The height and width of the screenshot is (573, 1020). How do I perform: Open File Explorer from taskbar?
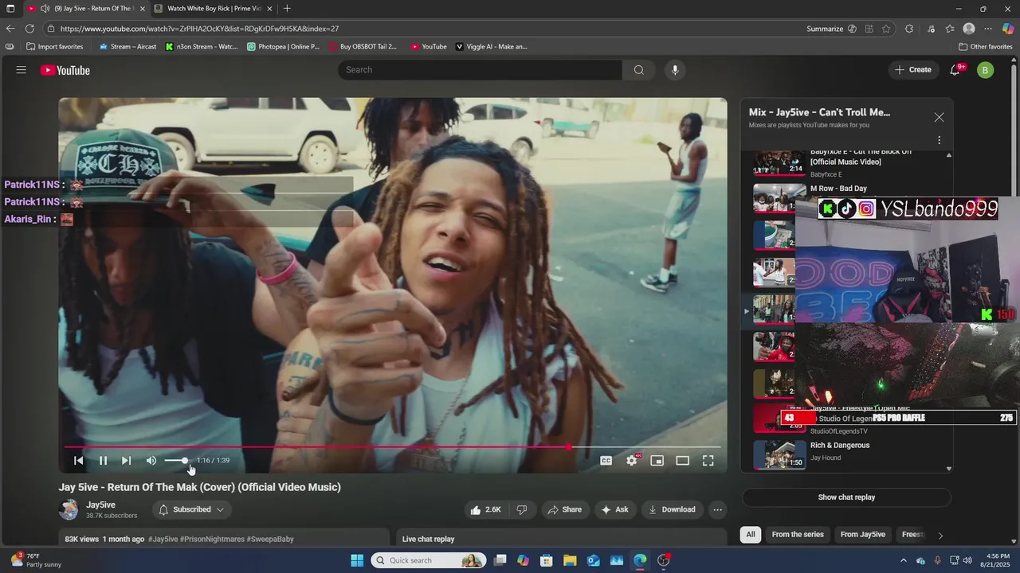(570, 560)
